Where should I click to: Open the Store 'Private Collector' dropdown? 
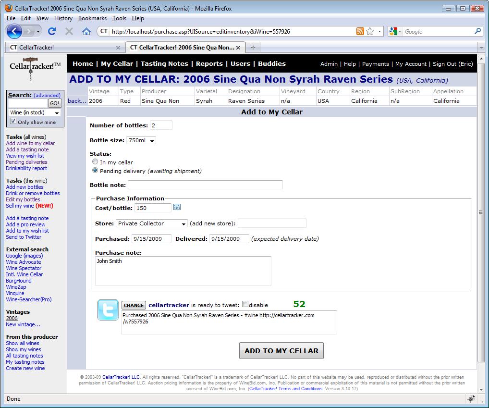pyautogui.click(x=152, y=223)
